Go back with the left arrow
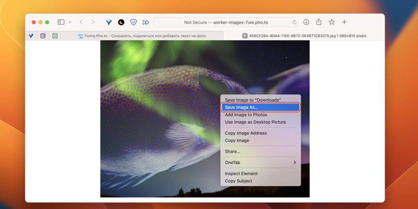The width and height of the screenshot is (418, 209). click(x=81, y=22)
